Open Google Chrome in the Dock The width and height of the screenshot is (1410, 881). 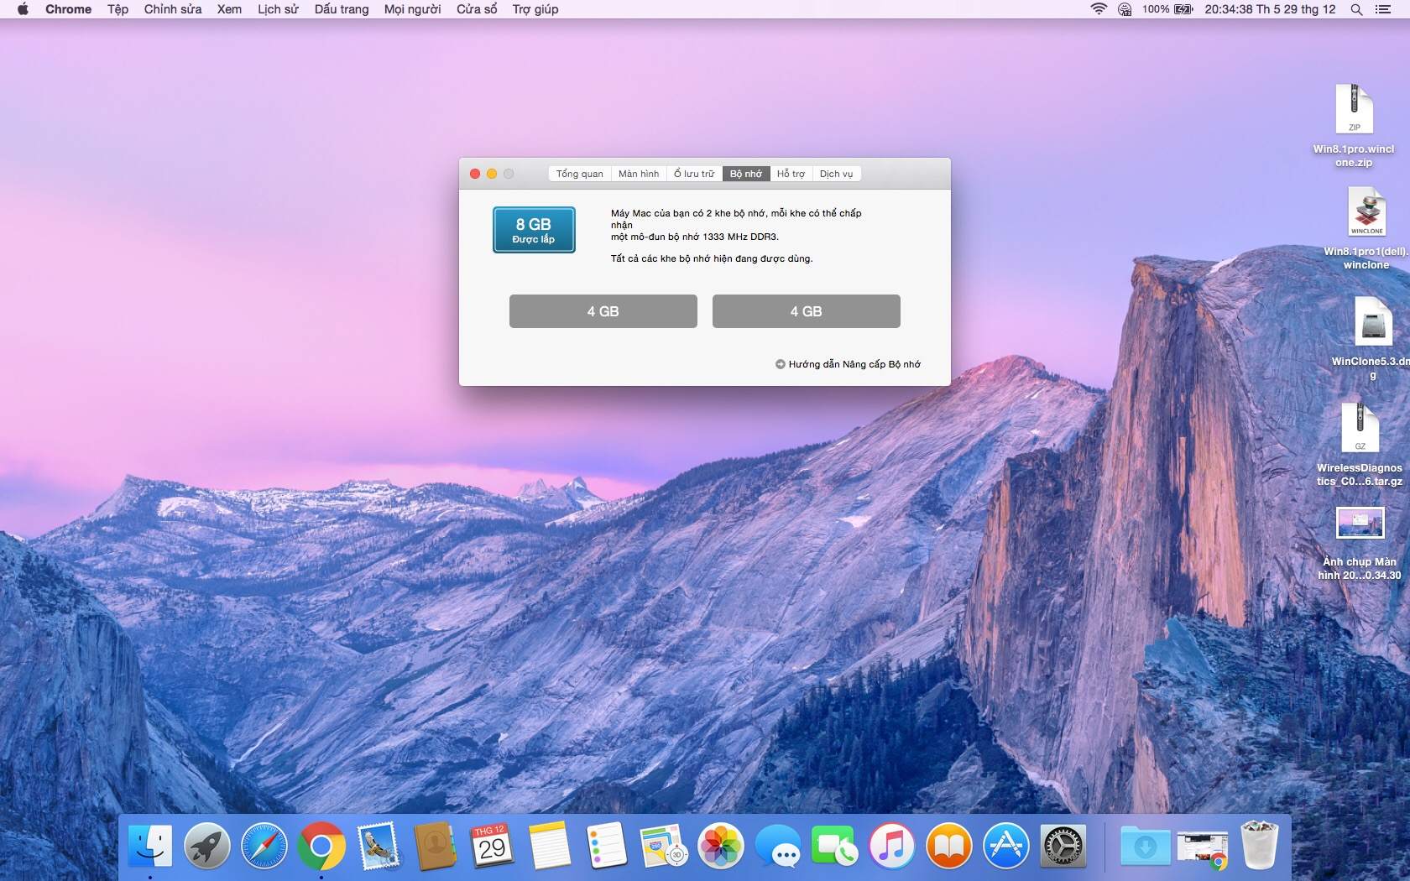point(321,846)
